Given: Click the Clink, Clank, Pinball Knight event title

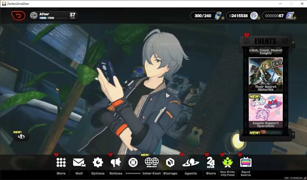Looking at the screenshot, I should (x=266, y=51).
